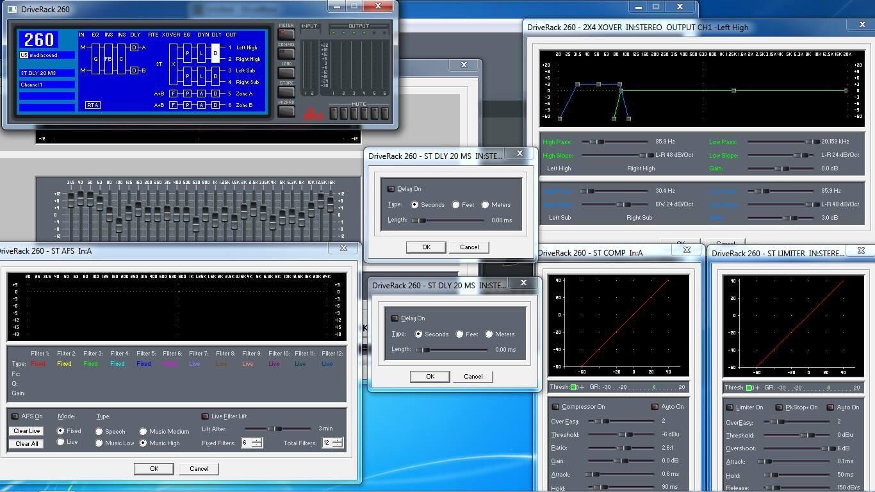
Task: Select the input B delay D block
Action: point(134,70)
